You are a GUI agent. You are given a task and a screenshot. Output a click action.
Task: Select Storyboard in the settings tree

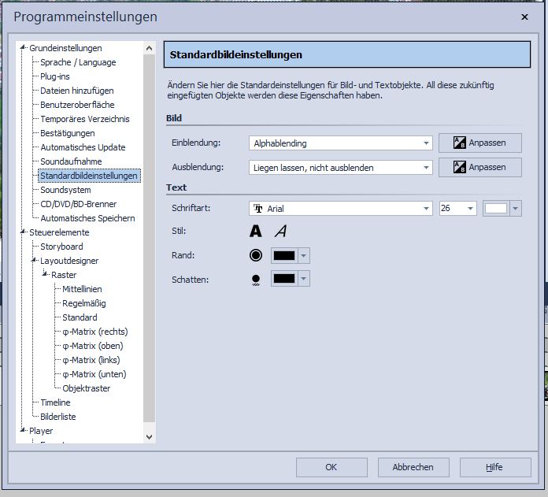coord(61,247)
